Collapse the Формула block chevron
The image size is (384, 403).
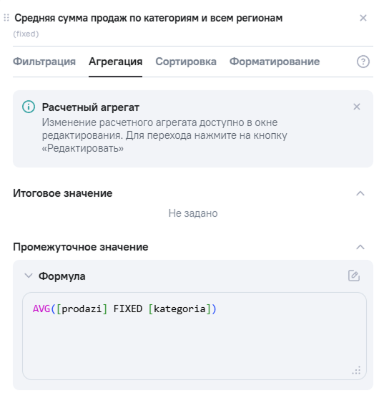click(28, 276)
